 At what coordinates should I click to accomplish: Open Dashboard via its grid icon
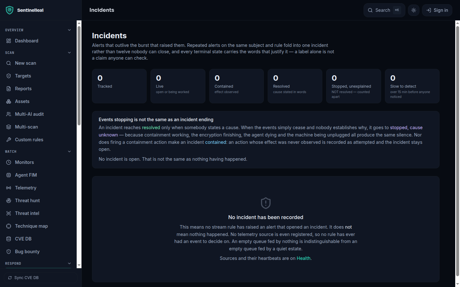pyautogui.click(x=9, y=41)
